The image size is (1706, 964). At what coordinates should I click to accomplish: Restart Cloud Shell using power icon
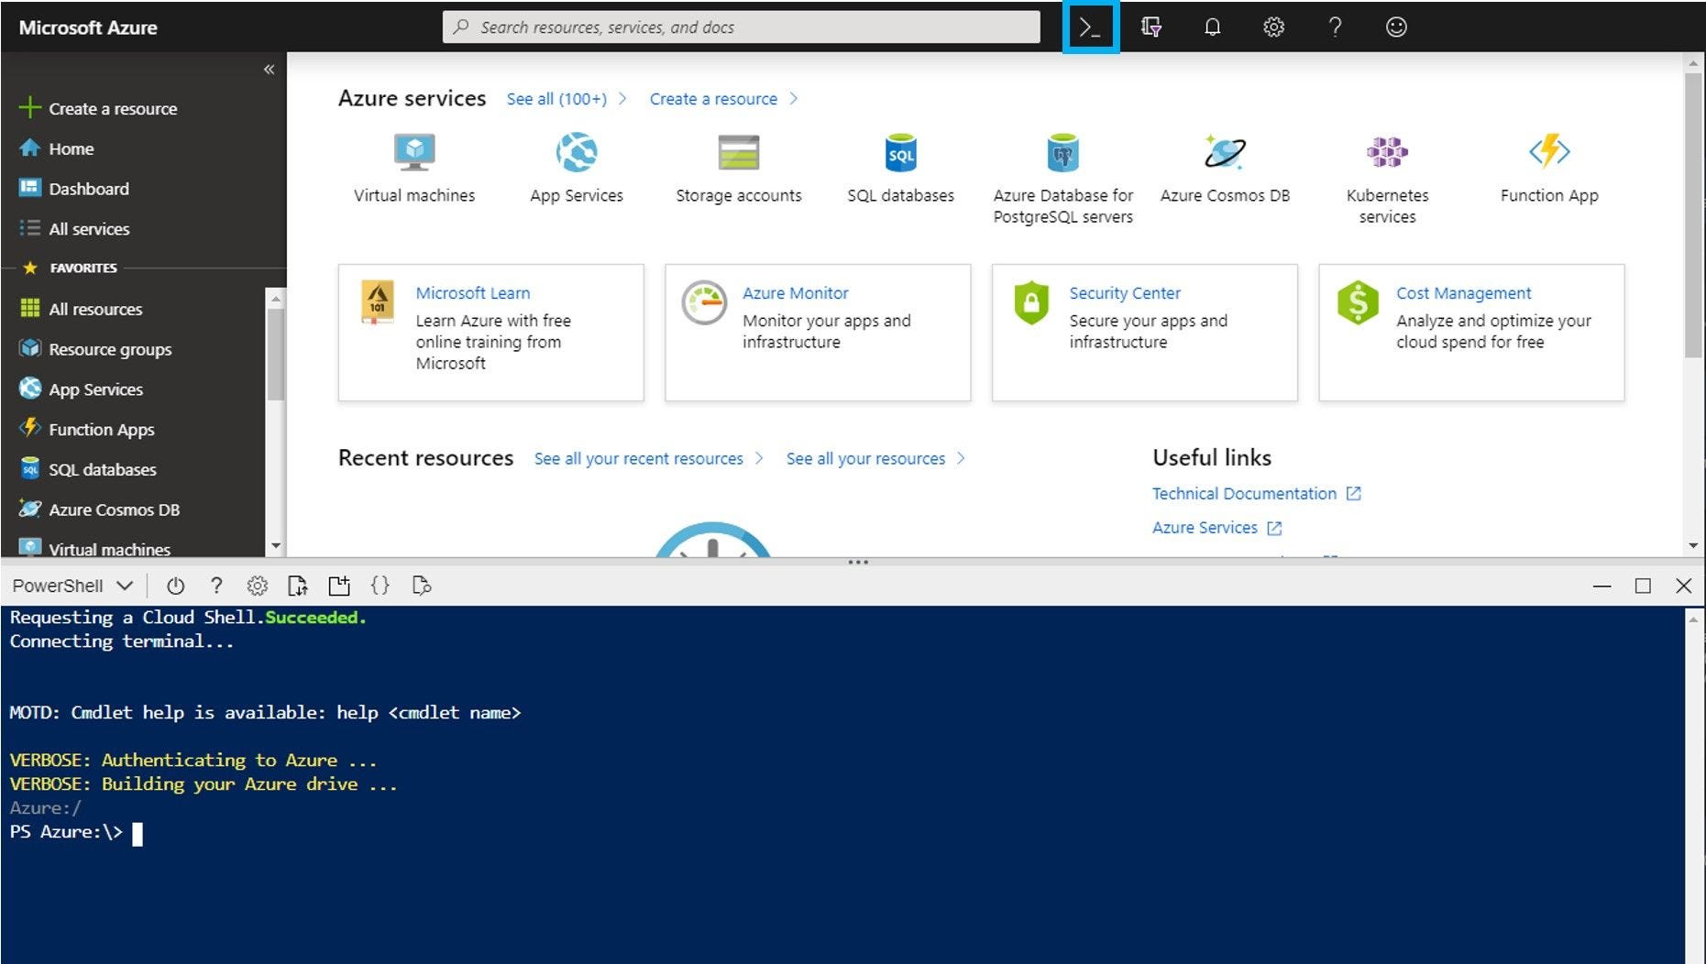pyautogui.click(x=176, y=586)
